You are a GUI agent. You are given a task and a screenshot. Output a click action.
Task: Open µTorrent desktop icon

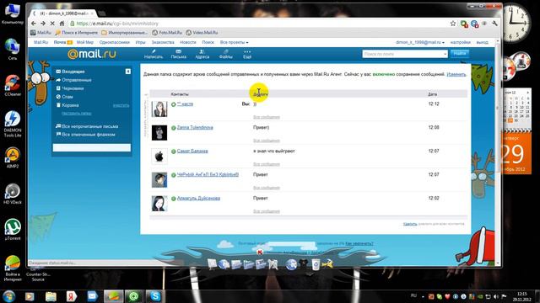(x=13, y=230)
